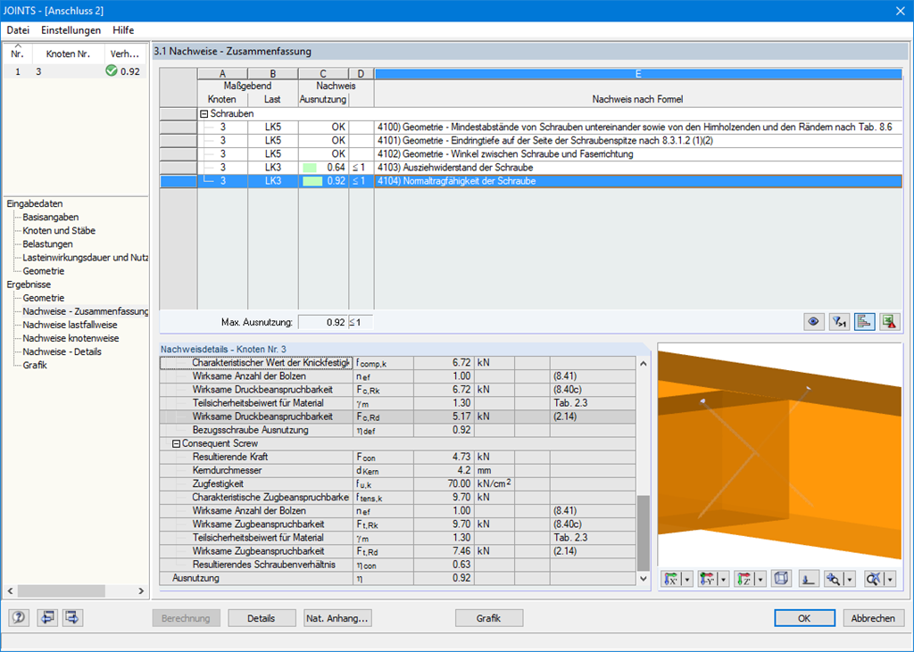Open Grafik in navigator tree
Image resolution: width=914 pixels, height=652 pixels.
[35, 365]
